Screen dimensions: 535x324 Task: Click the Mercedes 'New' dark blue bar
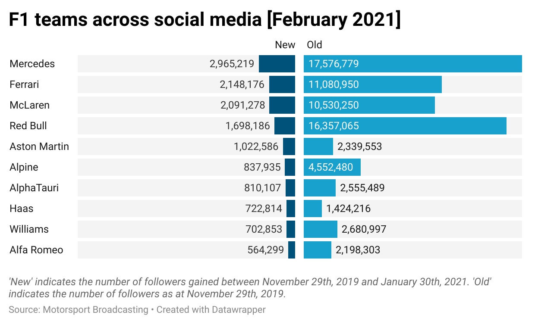tap(277, 64)
